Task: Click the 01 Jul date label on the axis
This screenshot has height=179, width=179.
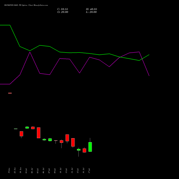Action: [26, 171]
